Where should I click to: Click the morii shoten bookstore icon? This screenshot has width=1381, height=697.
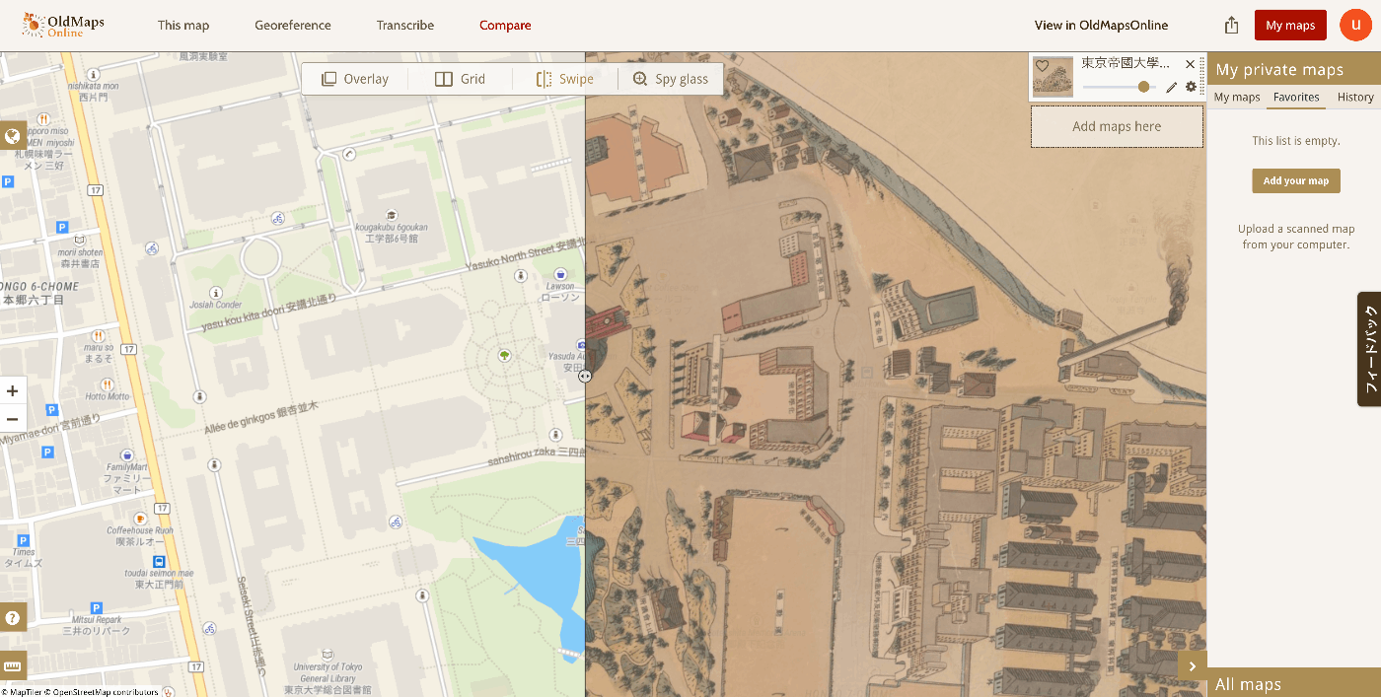pos(80,240)
